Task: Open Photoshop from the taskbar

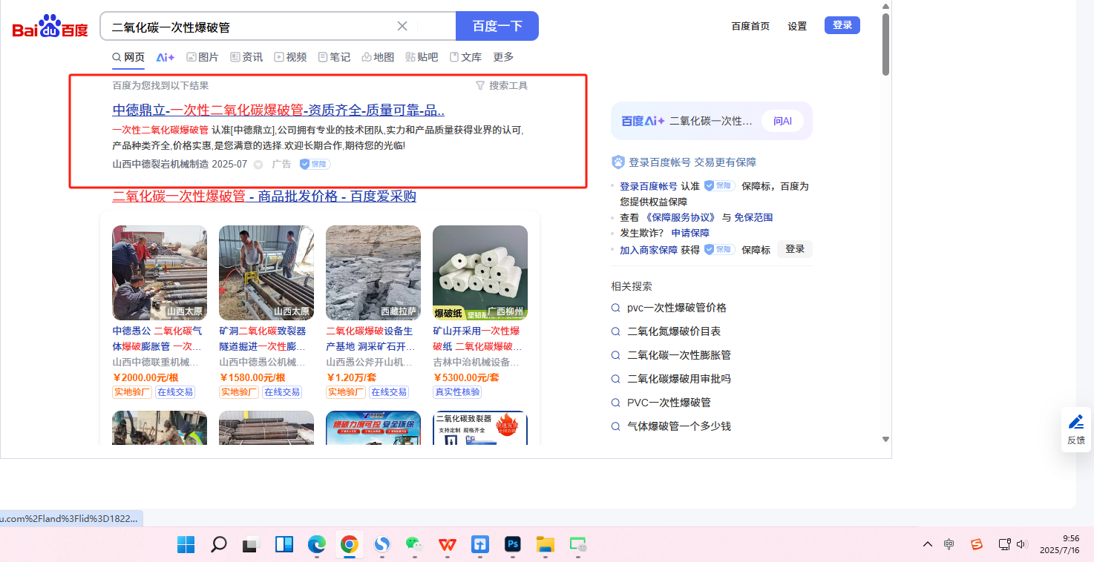Action: (513, 545)
